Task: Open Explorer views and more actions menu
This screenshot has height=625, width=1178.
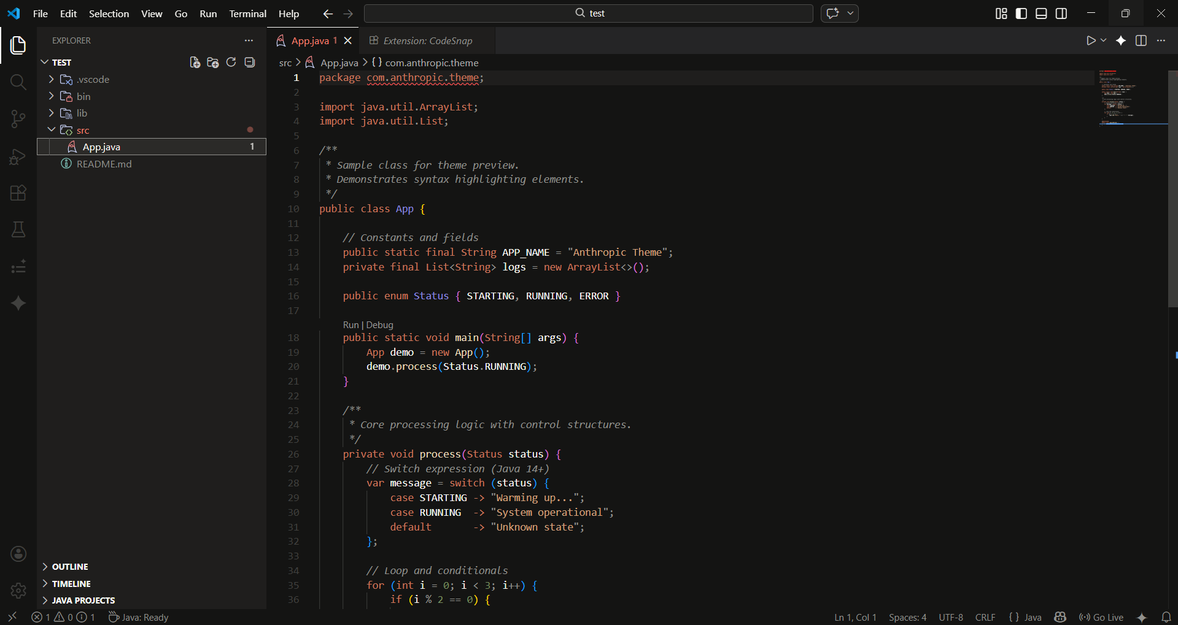Action: [x=249, y=40]
